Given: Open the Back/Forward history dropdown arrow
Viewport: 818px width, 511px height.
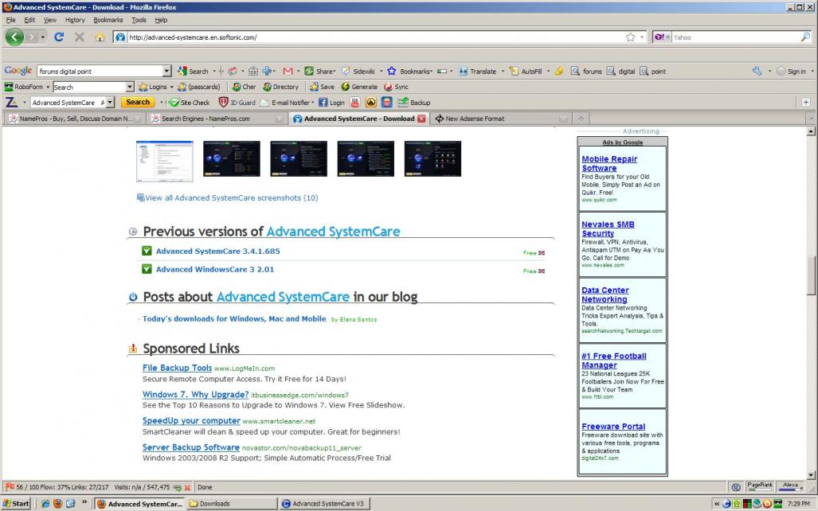Looking at the screenshot, I should tap(43, 37).
